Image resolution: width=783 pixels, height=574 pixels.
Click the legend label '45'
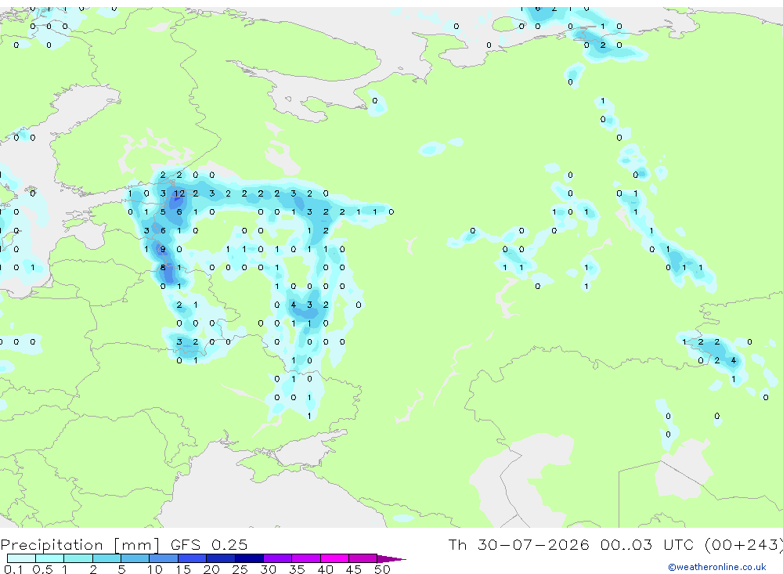354,569
